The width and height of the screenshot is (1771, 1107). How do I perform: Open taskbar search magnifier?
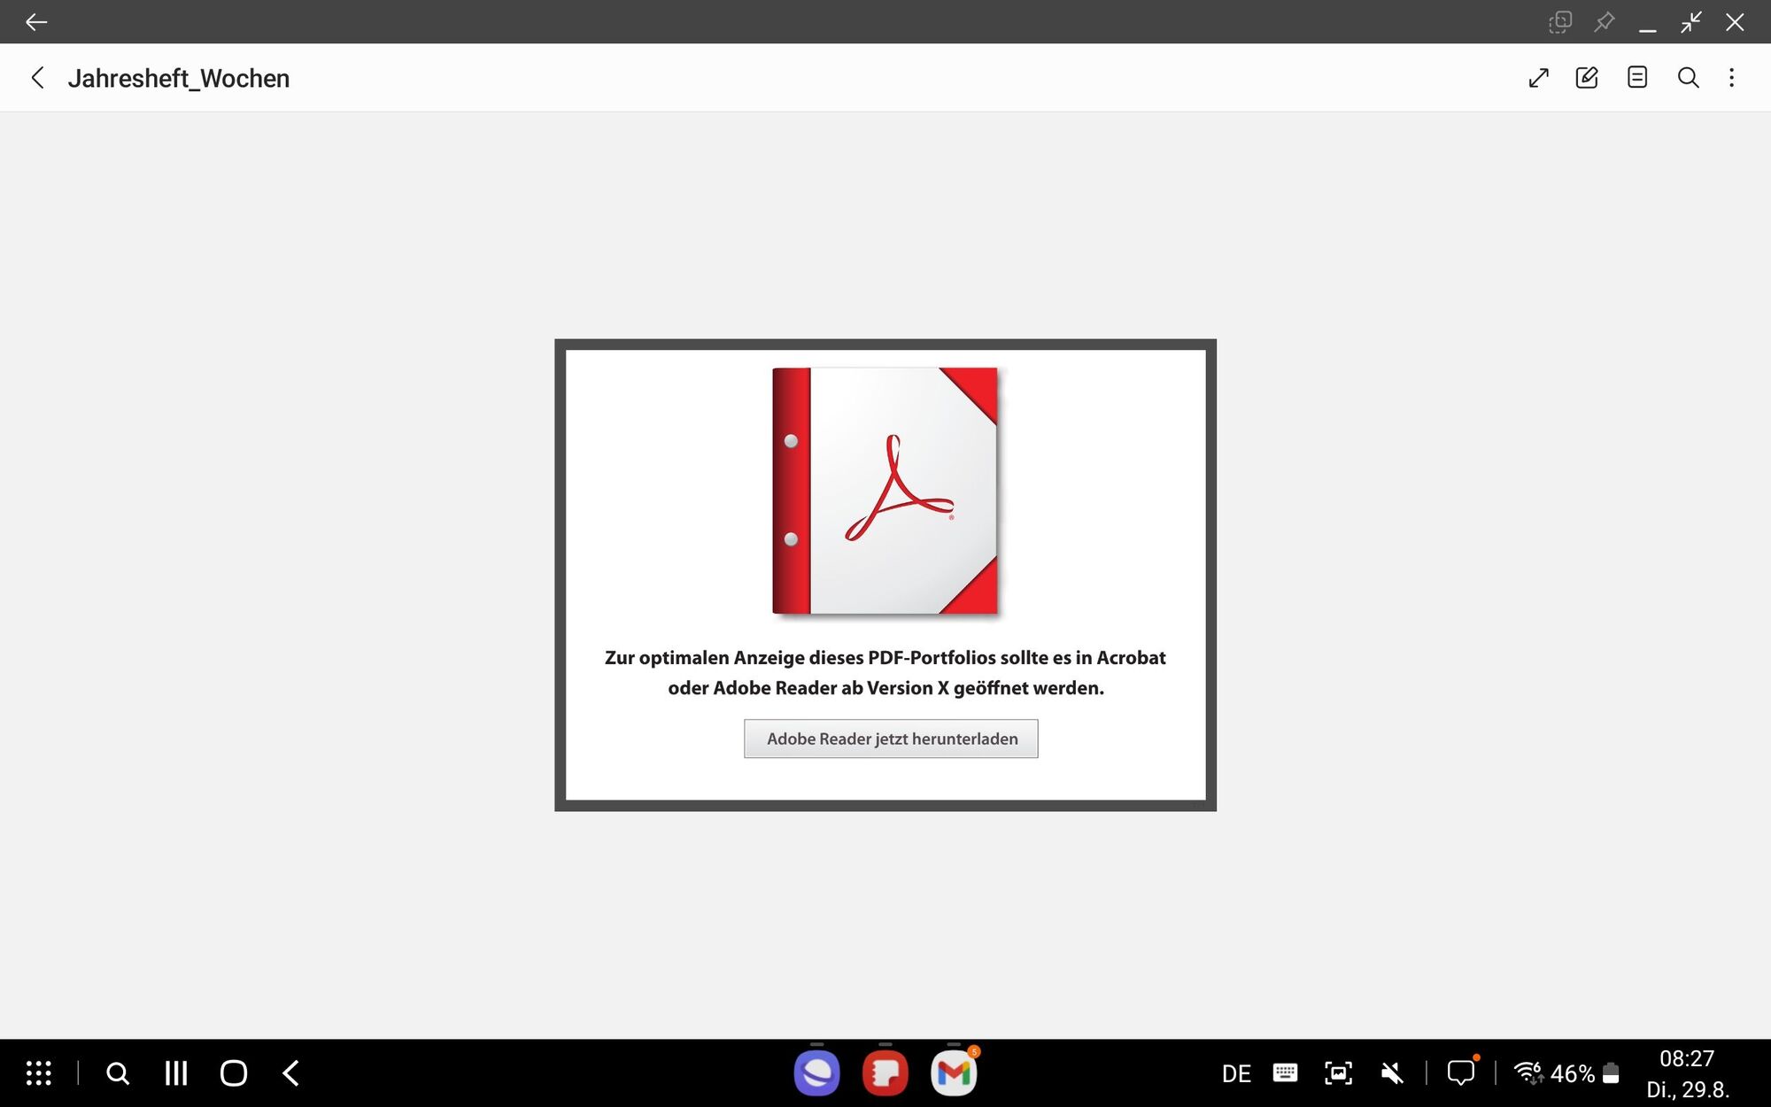pyautogui.click(x=118, y=1073)
